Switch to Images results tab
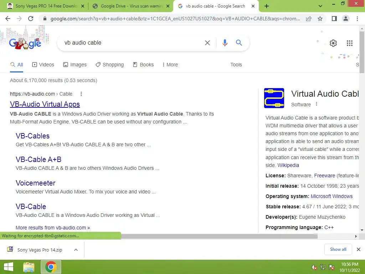365x274 pixels. coord(75,65)
